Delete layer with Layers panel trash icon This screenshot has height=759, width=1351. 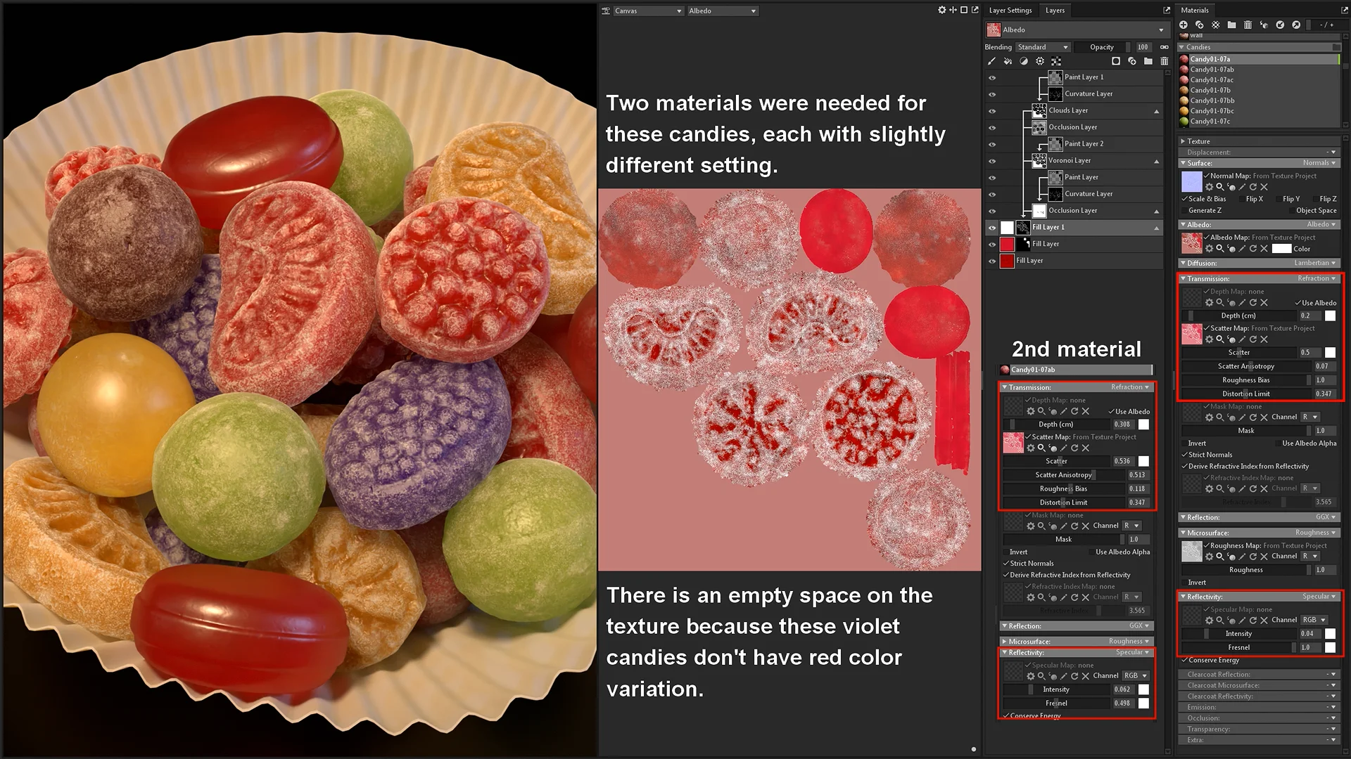tap(1164, 62)
